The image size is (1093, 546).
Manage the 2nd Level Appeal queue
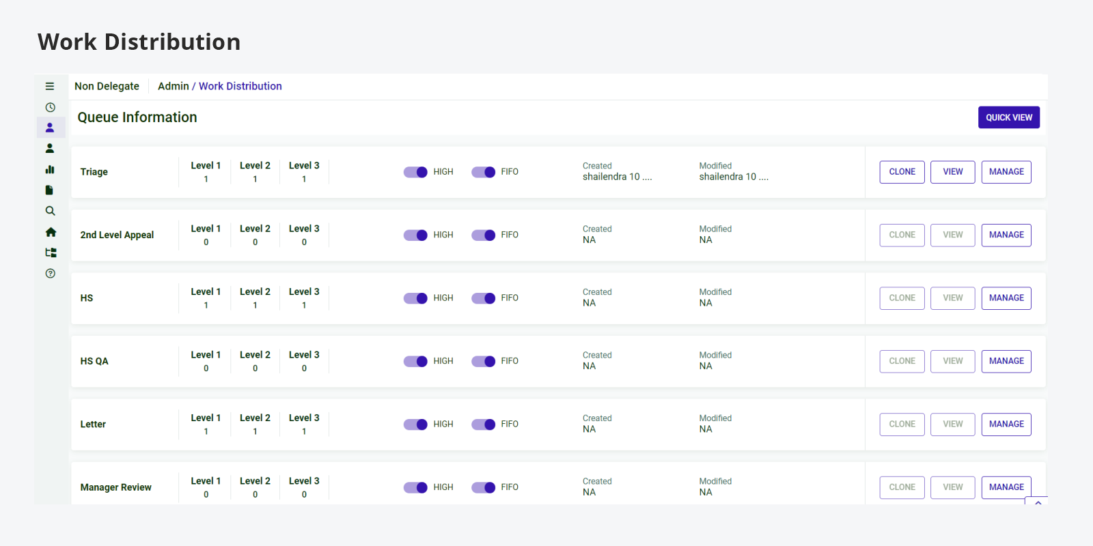pos(1006,235)
